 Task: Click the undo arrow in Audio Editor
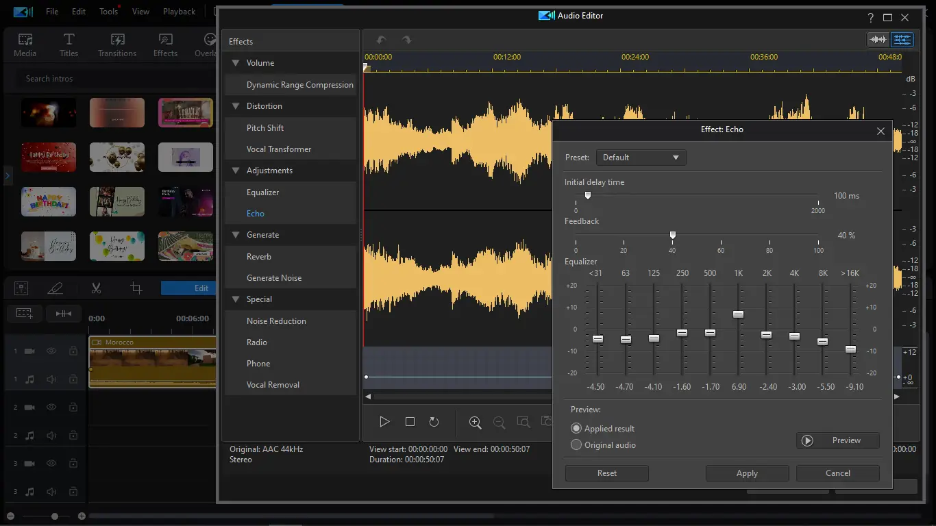coord(382,40)
